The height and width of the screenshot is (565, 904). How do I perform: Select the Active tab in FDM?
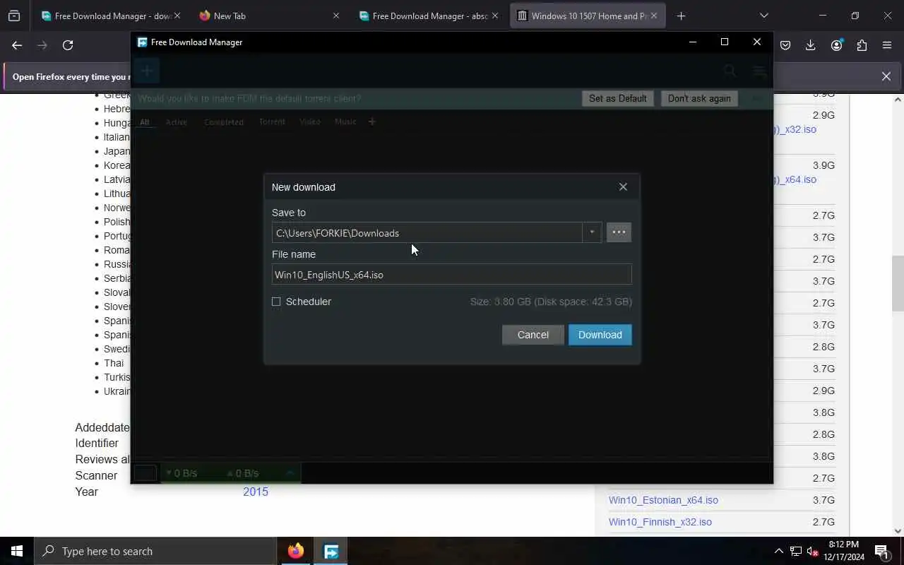tap(177, 122)
